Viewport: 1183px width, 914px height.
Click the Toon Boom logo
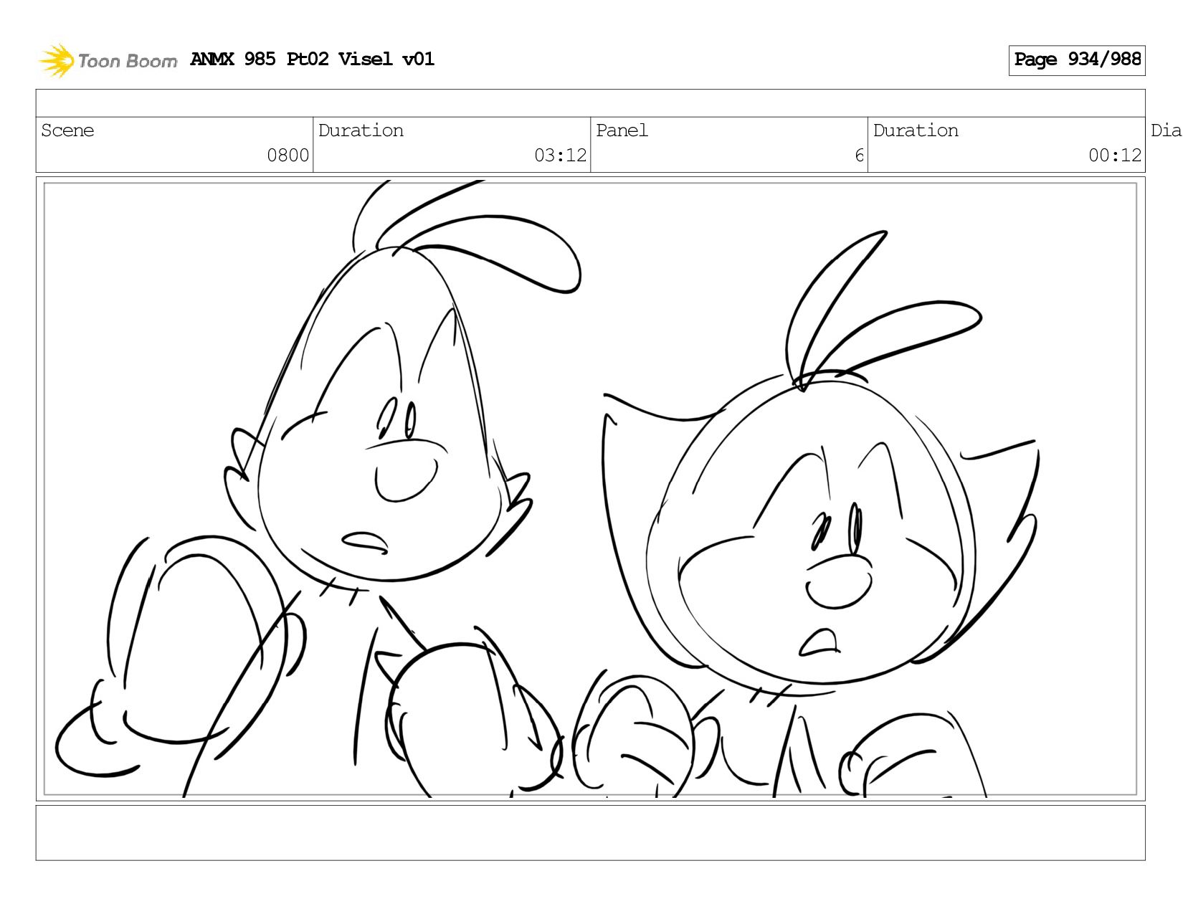point(108,60)
